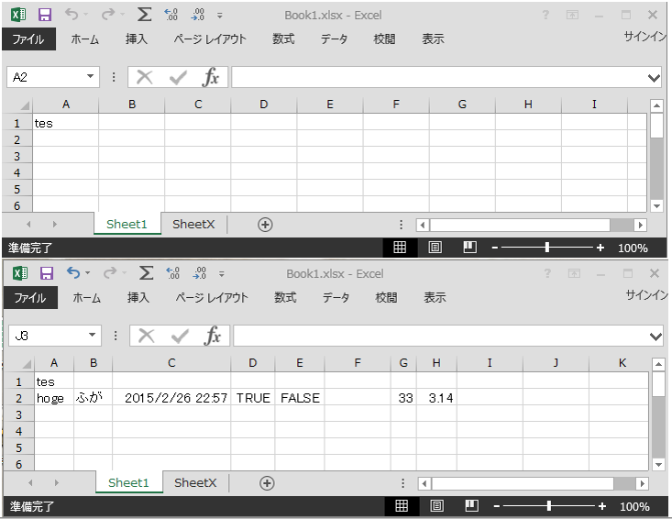The height and width of the screenshot is (519, 672).
Task: Select cell containing 3.14
Action: [436, 398]
